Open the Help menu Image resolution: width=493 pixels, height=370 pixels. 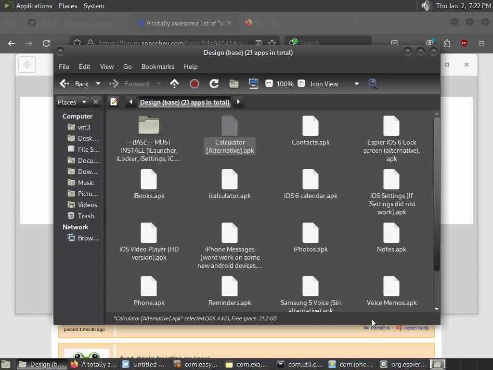point(191,66)
